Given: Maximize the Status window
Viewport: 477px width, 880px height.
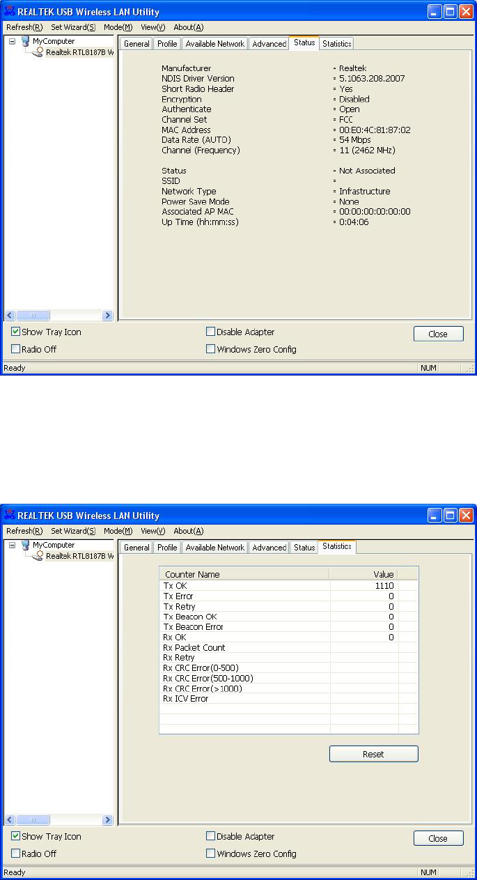Looking at the screenshot, I should 451,12.
